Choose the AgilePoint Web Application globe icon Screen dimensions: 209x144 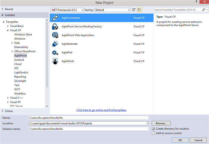[55, 35]
